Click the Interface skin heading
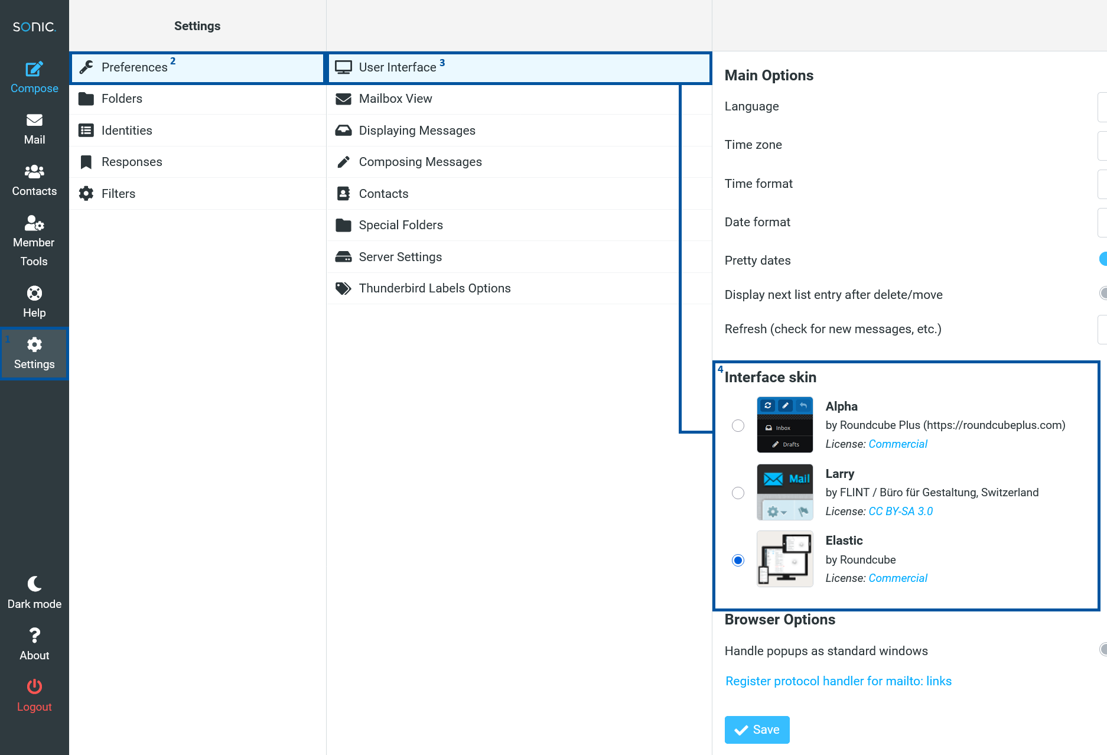The height and width of the screenshot is (755, 1107). click(x=770, y=377)
